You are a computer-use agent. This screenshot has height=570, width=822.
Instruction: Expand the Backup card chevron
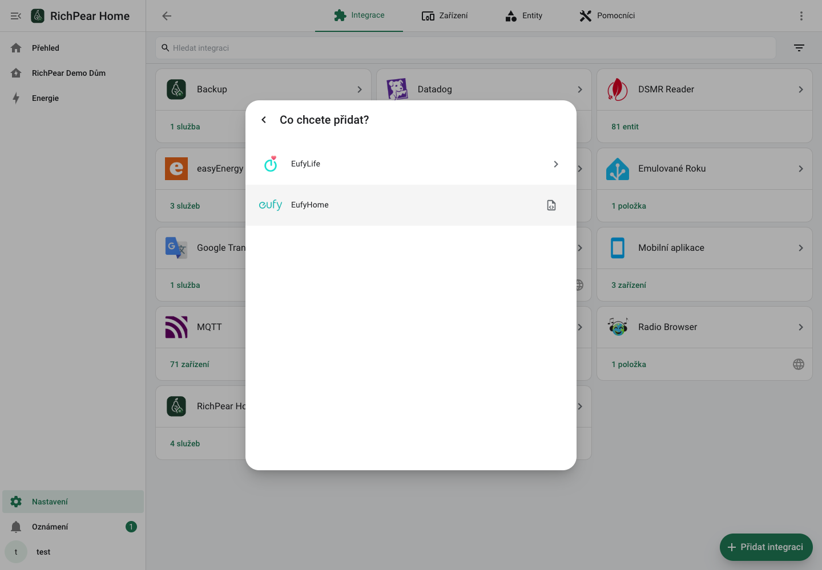click(360, 89)
